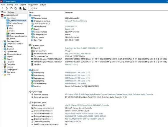The width and height of the screenshot is (168, 127).
Task: Expand the Сервер tree node
Action: point(2,46)
